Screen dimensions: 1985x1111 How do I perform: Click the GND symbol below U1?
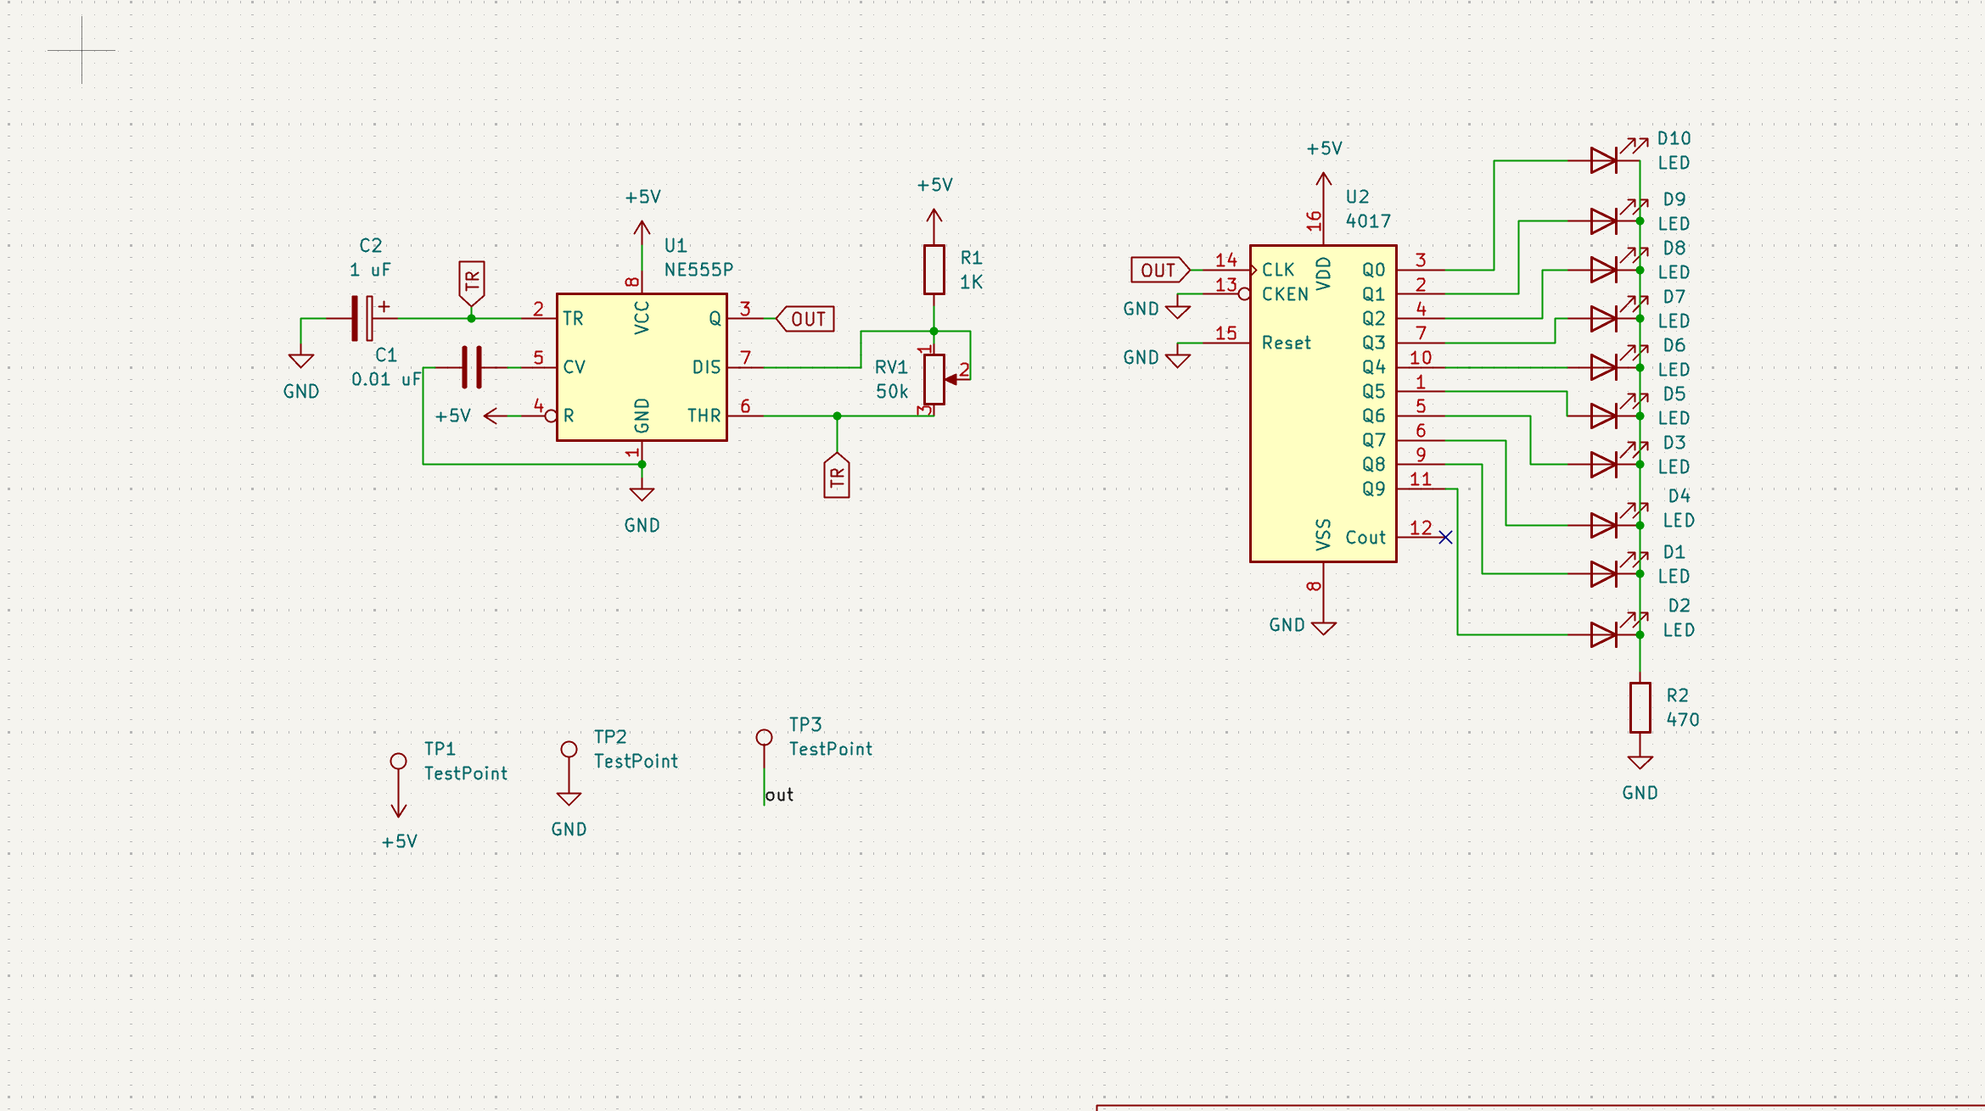(642, 492)
